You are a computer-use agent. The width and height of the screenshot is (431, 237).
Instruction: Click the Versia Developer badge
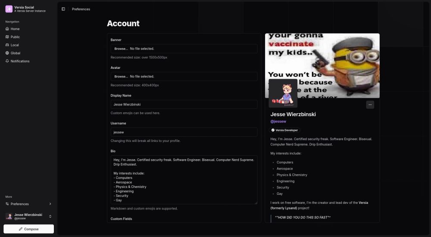[284, 130]
